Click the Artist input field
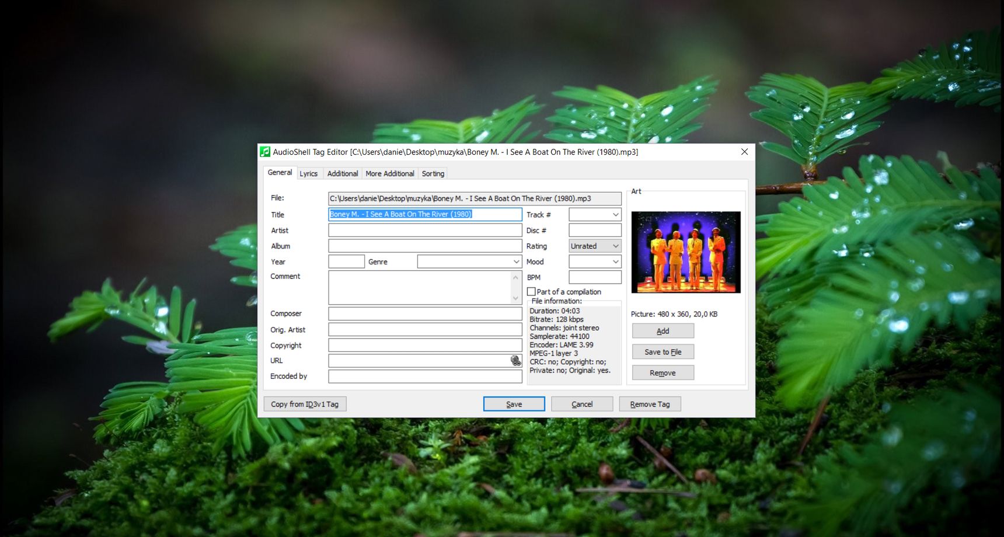 pos(425,231)
